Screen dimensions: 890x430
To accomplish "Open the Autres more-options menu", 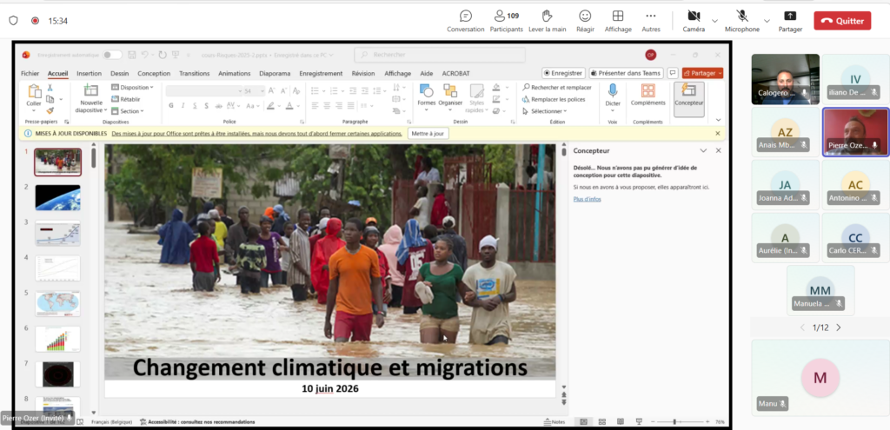I will (650, 21).
